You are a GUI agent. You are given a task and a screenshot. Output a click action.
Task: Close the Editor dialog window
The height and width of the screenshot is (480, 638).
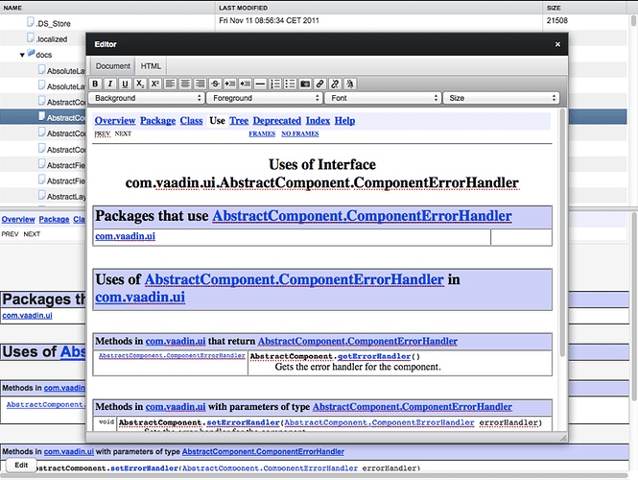[557, 44]
